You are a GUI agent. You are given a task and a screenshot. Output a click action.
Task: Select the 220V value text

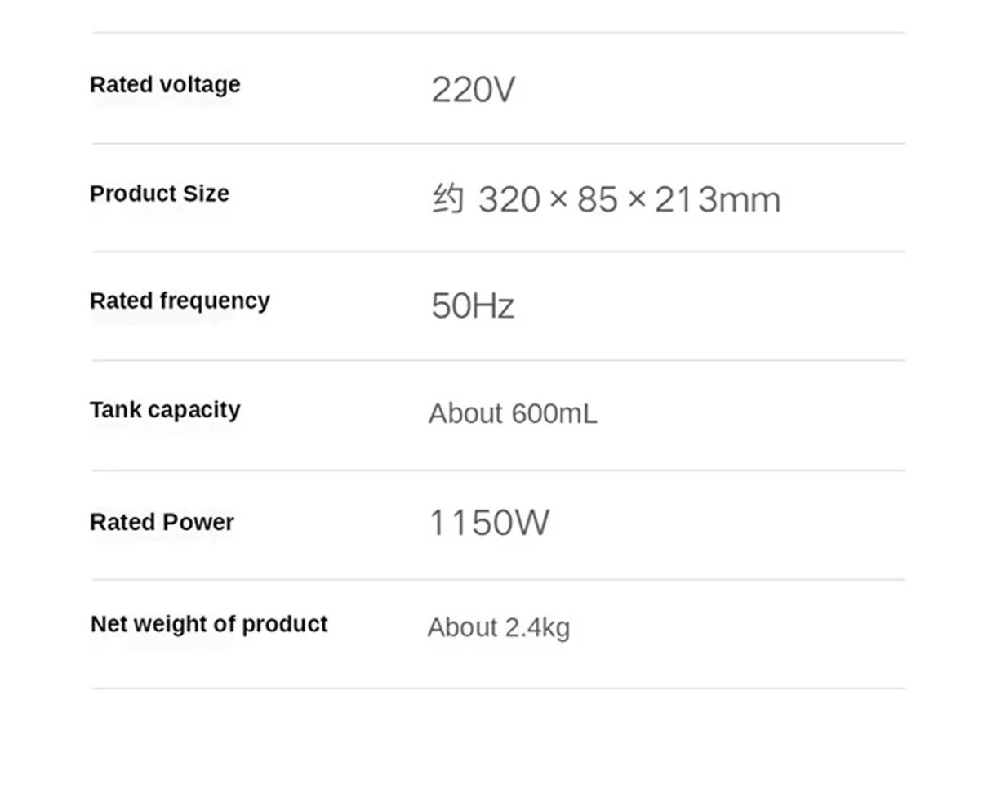pos(473,90)
